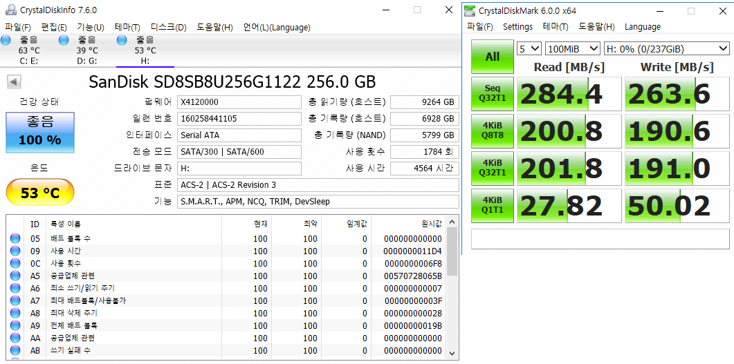Image resolution: width=734 pixels, height=364 pixels.
Task: Click status orb for attribute A5 row
Action: [x=15, y=276]
